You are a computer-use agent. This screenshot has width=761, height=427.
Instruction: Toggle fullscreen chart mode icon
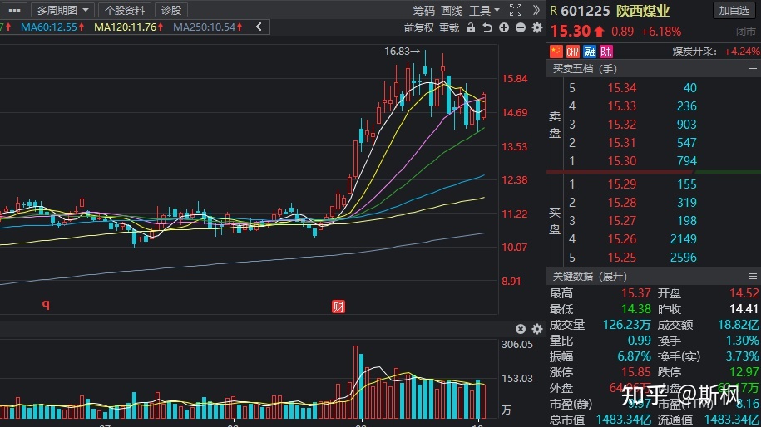[516, 10]
